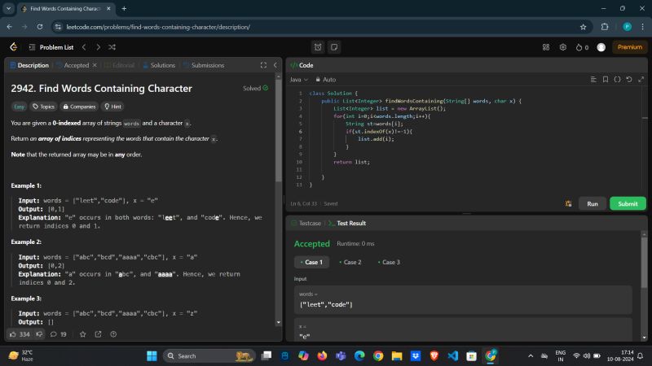Click the browser address bar
This screenshot has height=366, width=652.
pos(320,27)
